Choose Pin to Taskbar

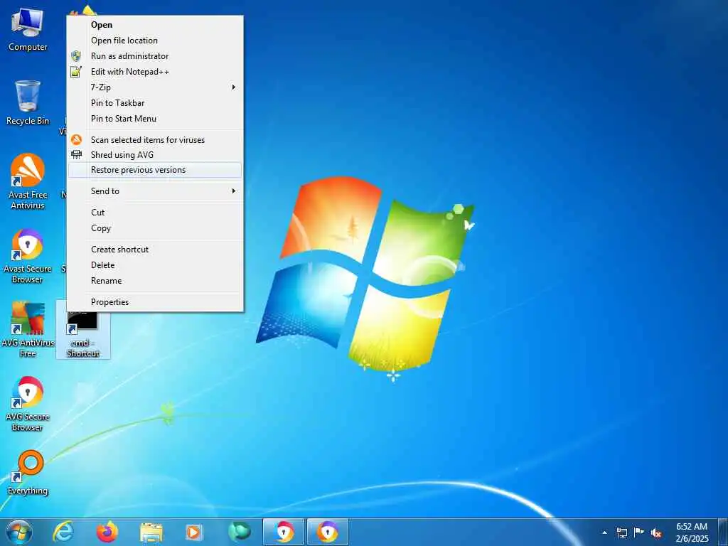click(x=155, y=103)
